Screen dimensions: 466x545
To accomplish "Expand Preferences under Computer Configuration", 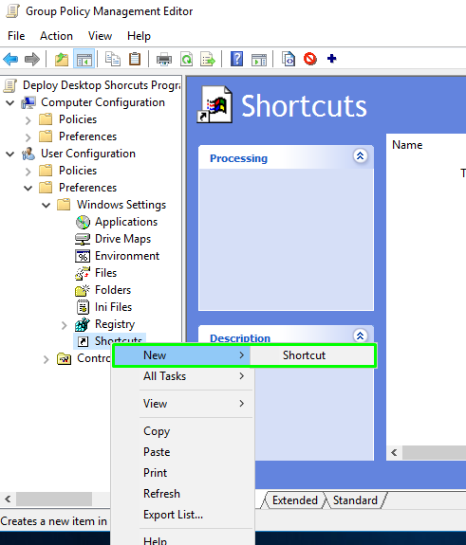I will pos(28,137).
